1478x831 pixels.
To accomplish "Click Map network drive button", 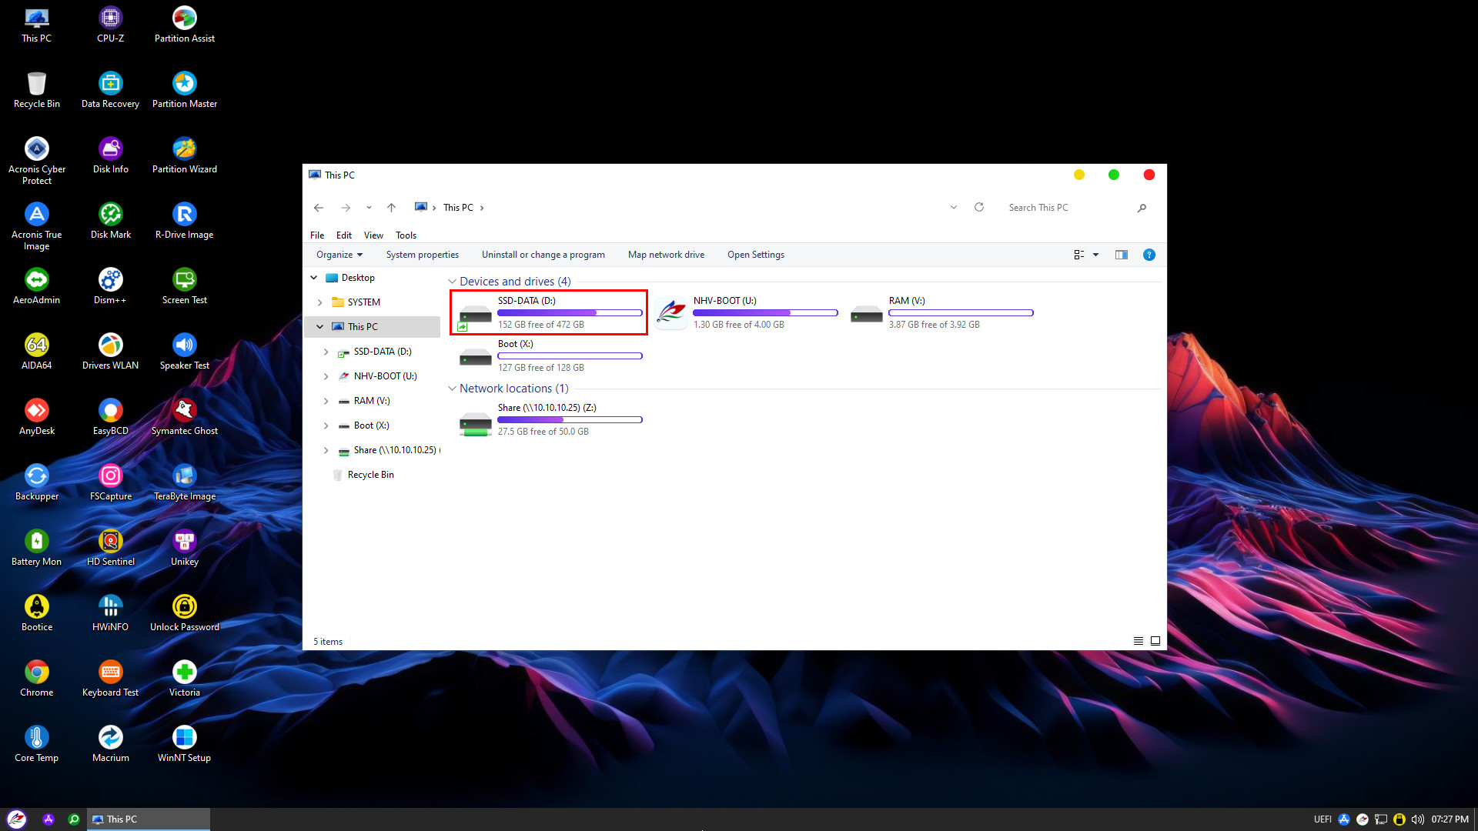I will [666, 255].
